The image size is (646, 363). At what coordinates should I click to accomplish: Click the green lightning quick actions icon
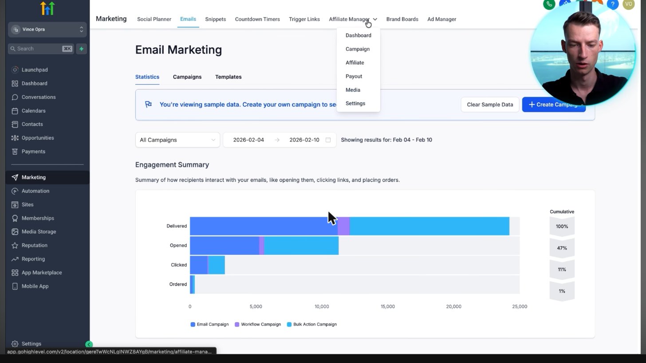81,49
